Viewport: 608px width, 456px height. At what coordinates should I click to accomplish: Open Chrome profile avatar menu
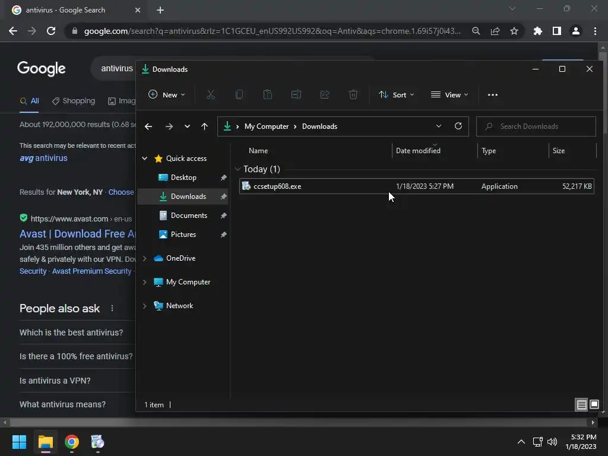click(576, 31)
